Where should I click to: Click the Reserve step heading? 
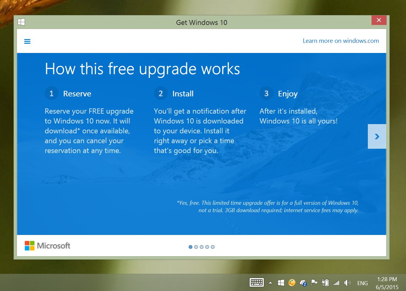pos(77,94)
